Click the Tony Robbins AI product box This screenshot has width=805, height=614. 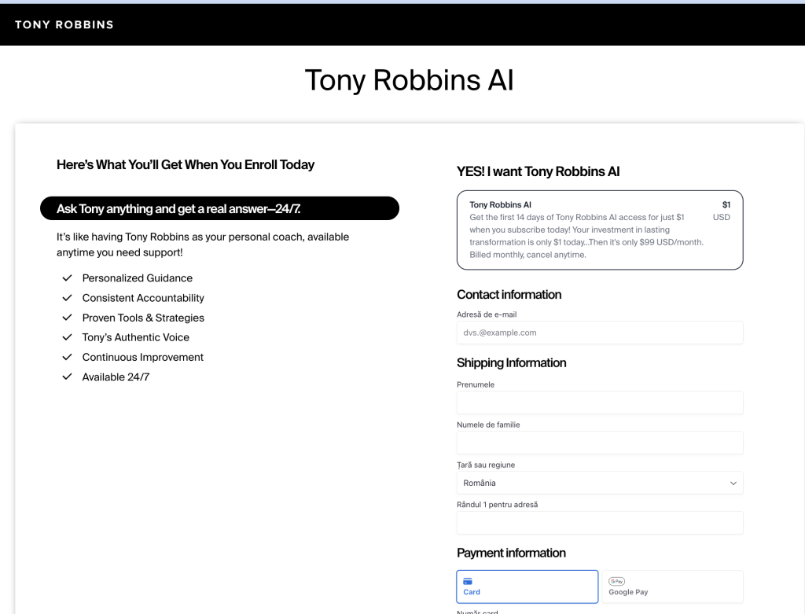[600, 230]
